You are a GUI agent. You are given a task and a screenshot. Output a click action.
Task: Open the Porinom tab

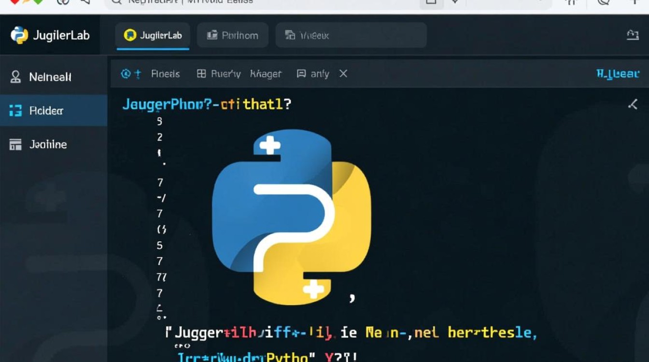[x=233, y=35]
